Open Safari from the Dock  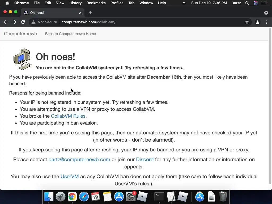tap(84, 197)
